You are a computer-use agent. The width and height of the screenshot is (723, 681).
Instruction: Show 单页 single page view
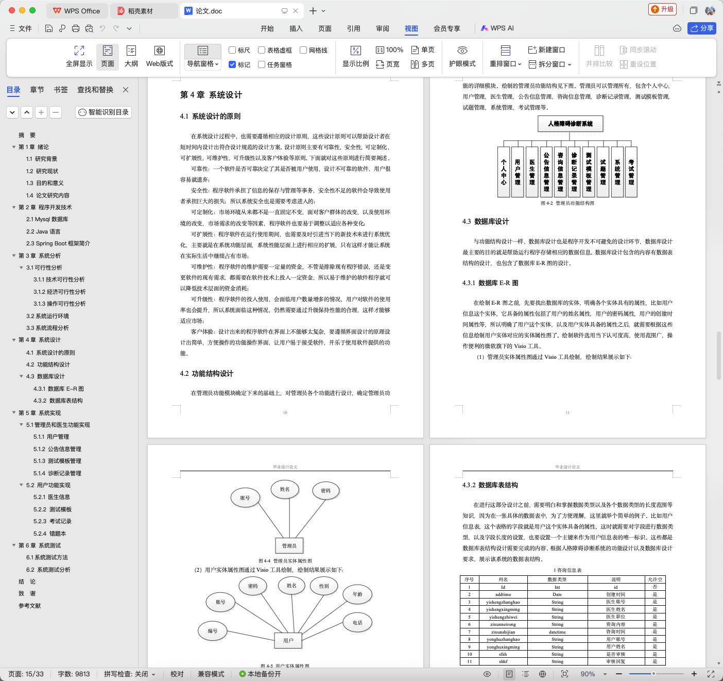pyautogui.click(x=423, y=50)
